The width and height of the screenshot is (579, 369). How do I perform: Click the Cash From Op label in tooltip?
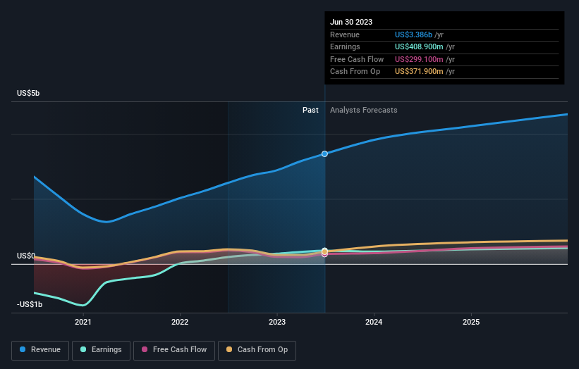355,72
